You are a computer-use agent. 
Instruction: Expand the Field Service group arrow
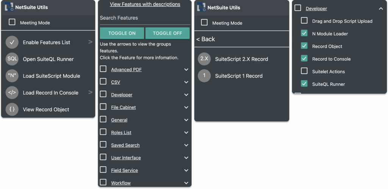coord(186,171)
